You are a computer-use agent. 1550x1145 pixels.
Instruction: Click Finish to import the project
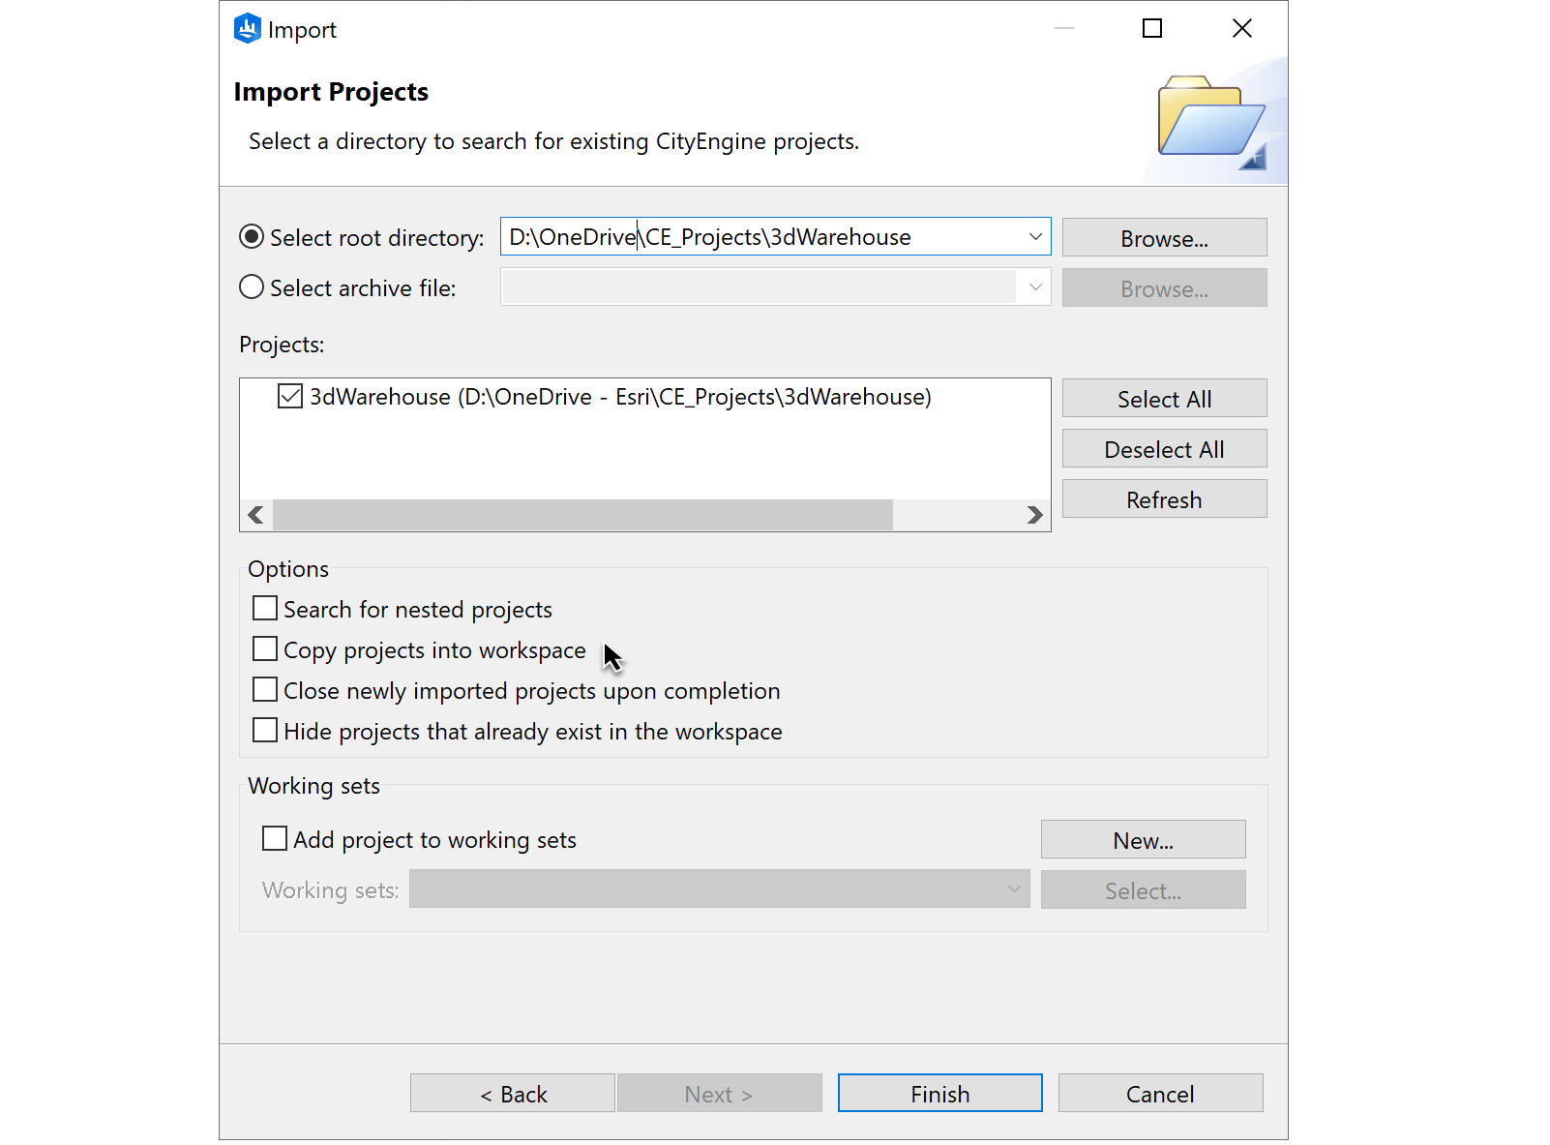click(x=939, y=1094)
